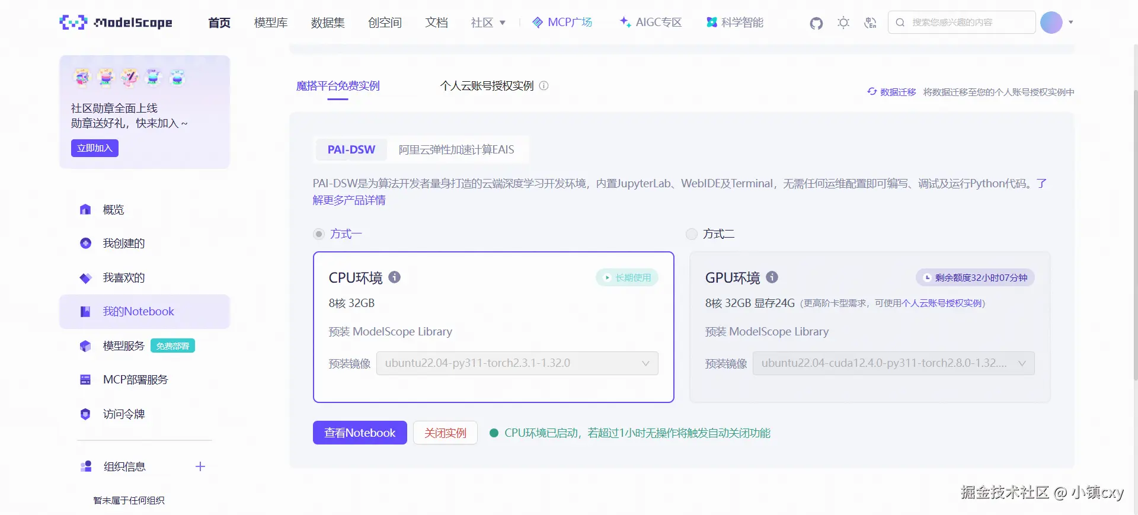Click the ModelScope logo
The width and height of the screenshot is (1138, 515).
point(116,23)
